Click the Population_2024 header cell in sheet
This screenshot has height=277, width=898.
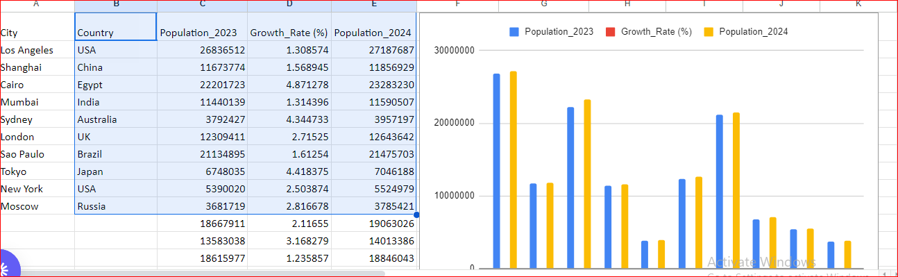[x=373, y=26]
